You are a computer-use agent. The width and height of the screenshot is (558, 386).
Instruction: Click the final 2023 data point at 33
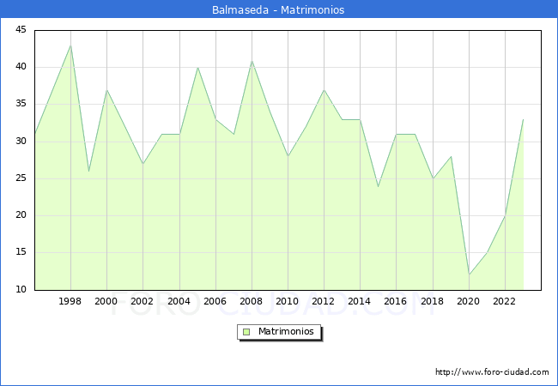click(x=523, y=119)
